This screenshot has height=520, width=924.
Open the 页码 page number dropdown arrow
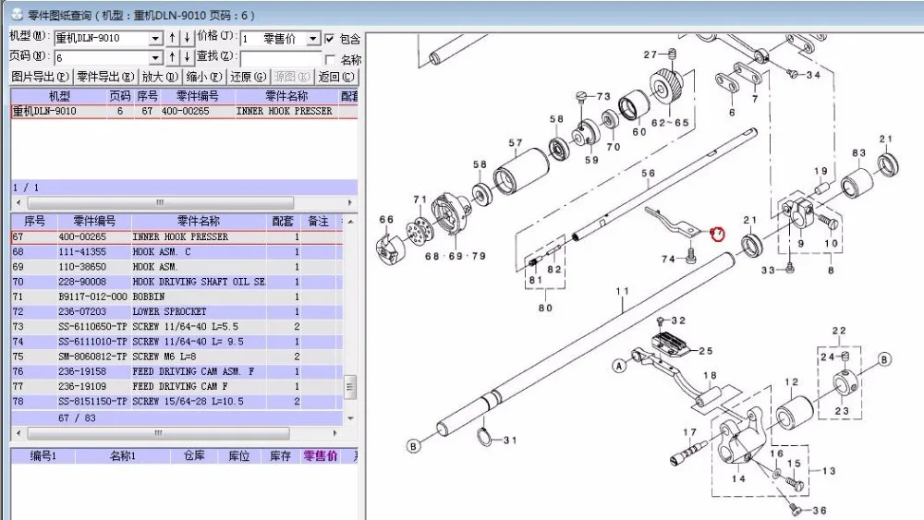(155, 57)
